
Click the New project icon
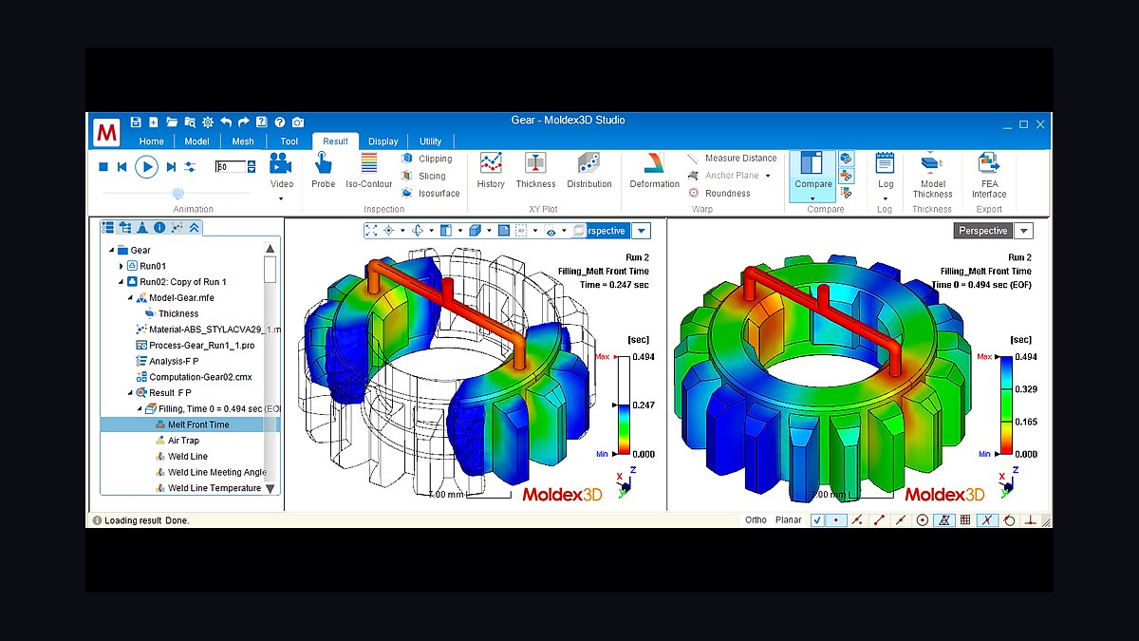154,122
